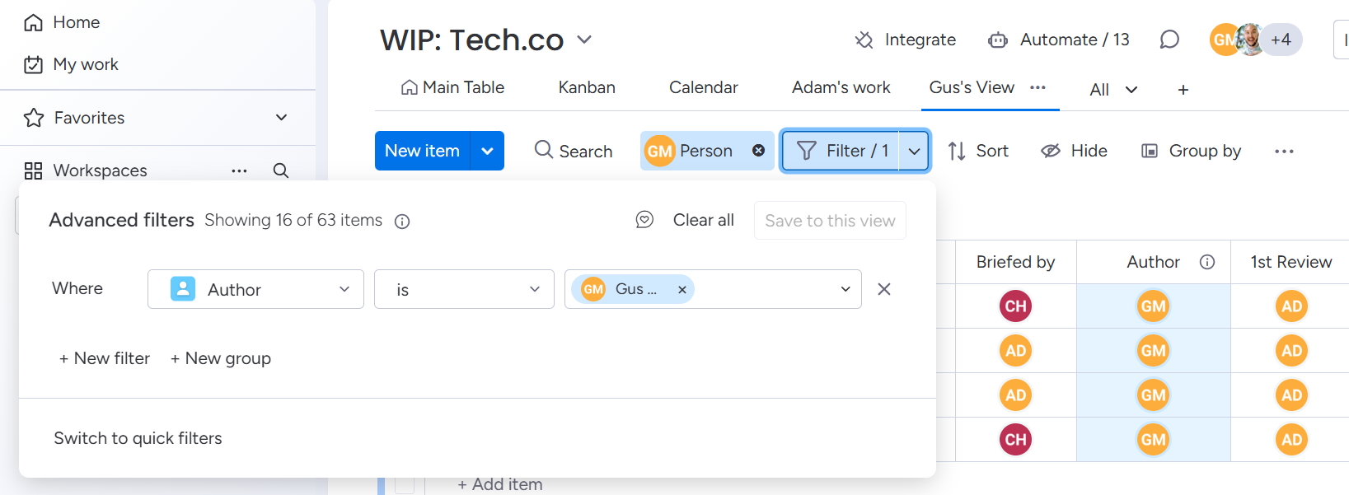The image size is (1349, 495).
Task: Open Automate / 13 robot icon
Action: pos(998,40)
